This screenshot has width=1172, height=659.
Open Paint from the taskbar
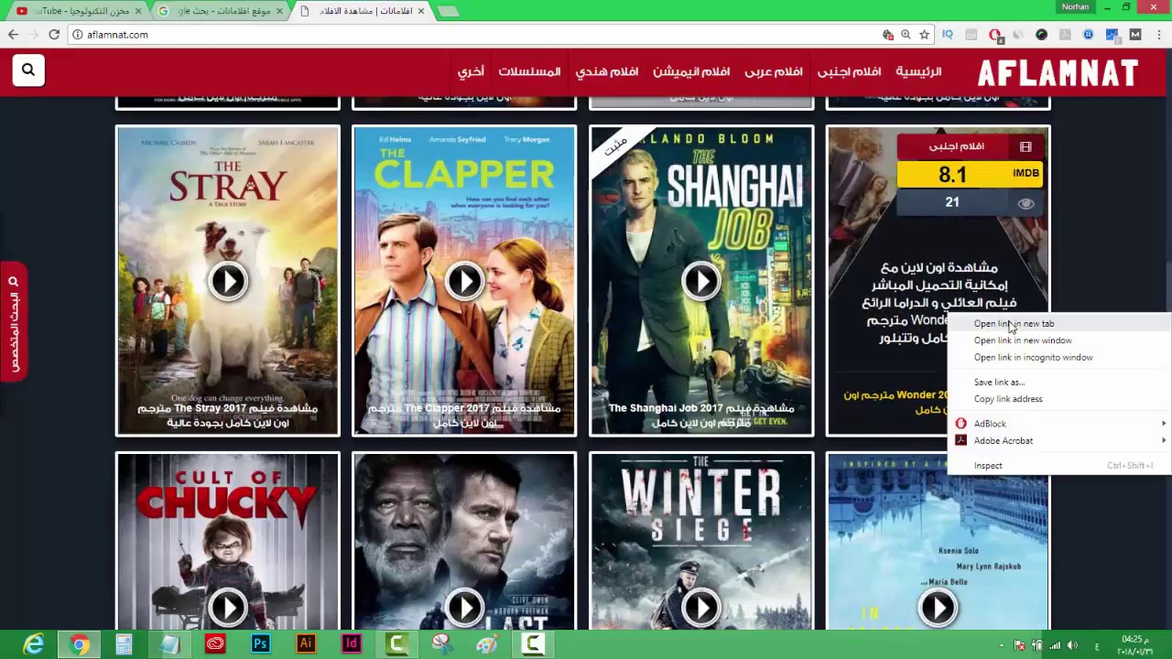coord(487,644)
